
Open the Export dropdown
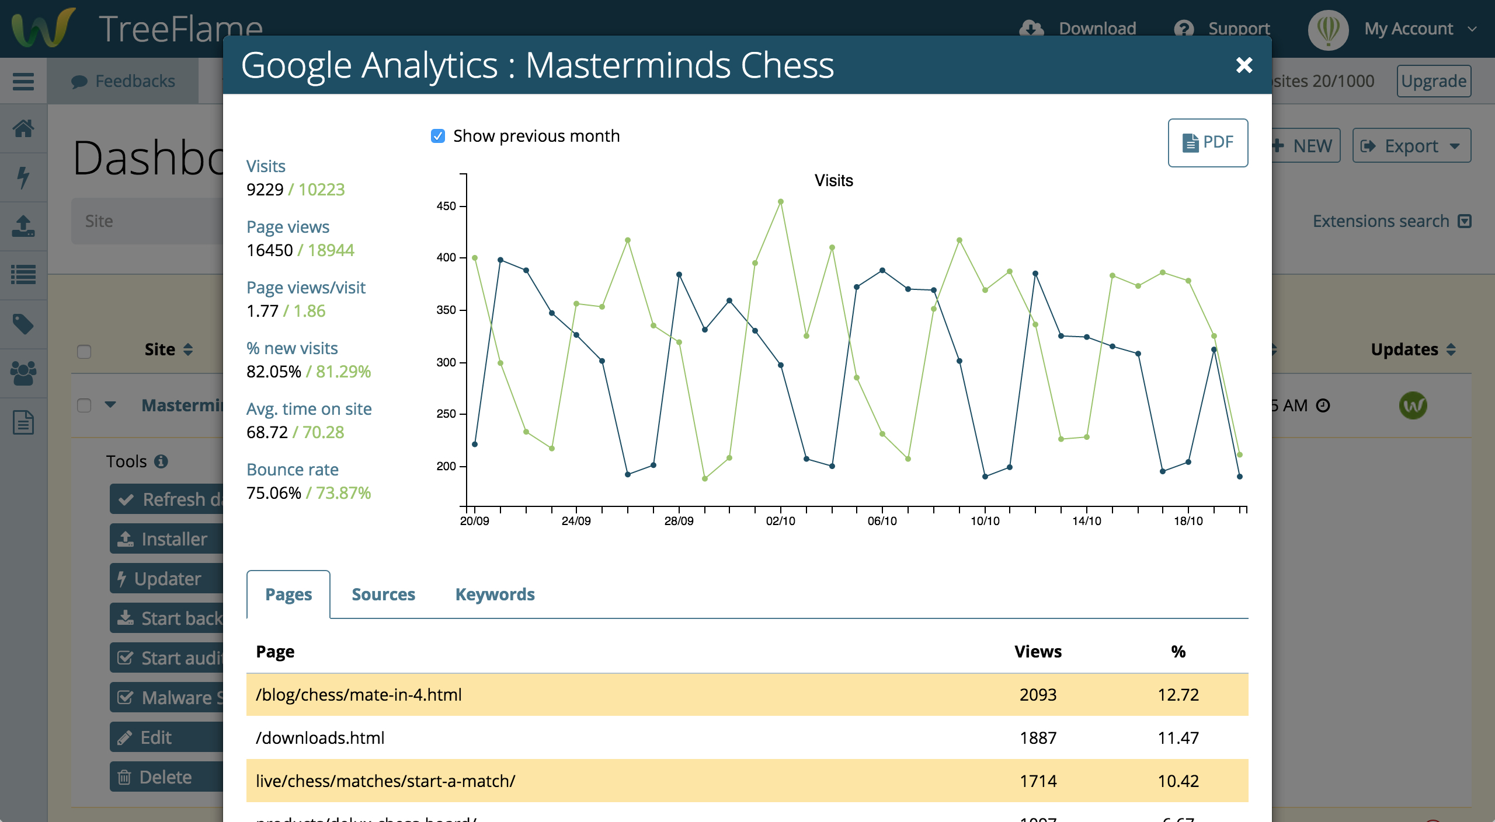point(1411,145)
